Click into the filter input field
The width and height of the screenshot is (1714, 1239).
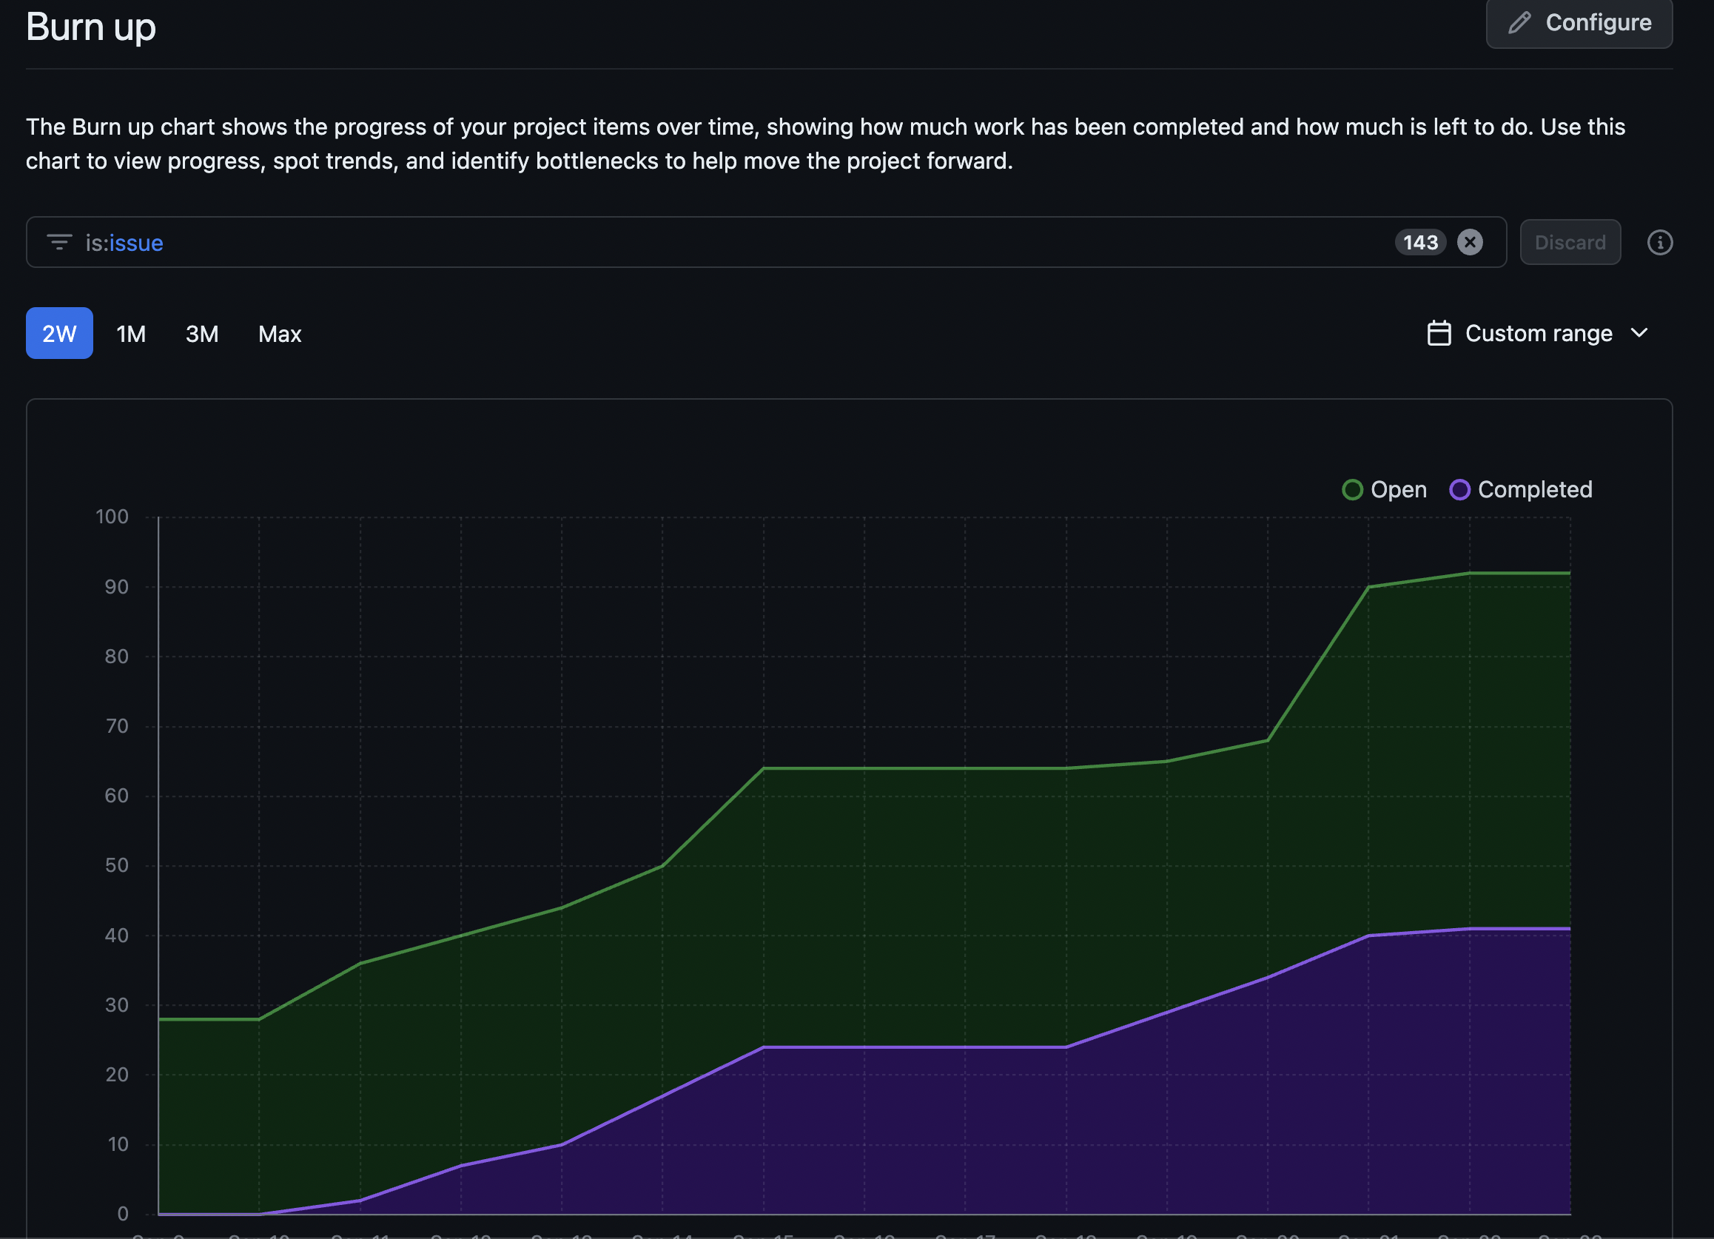coord(605,242)
